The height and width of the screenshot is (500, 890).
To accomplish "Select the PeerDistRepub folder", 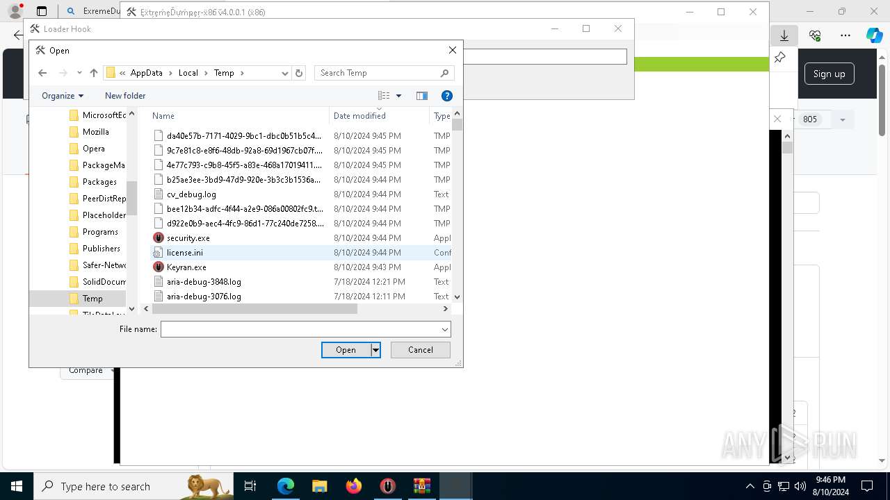I will pos(104,199).
